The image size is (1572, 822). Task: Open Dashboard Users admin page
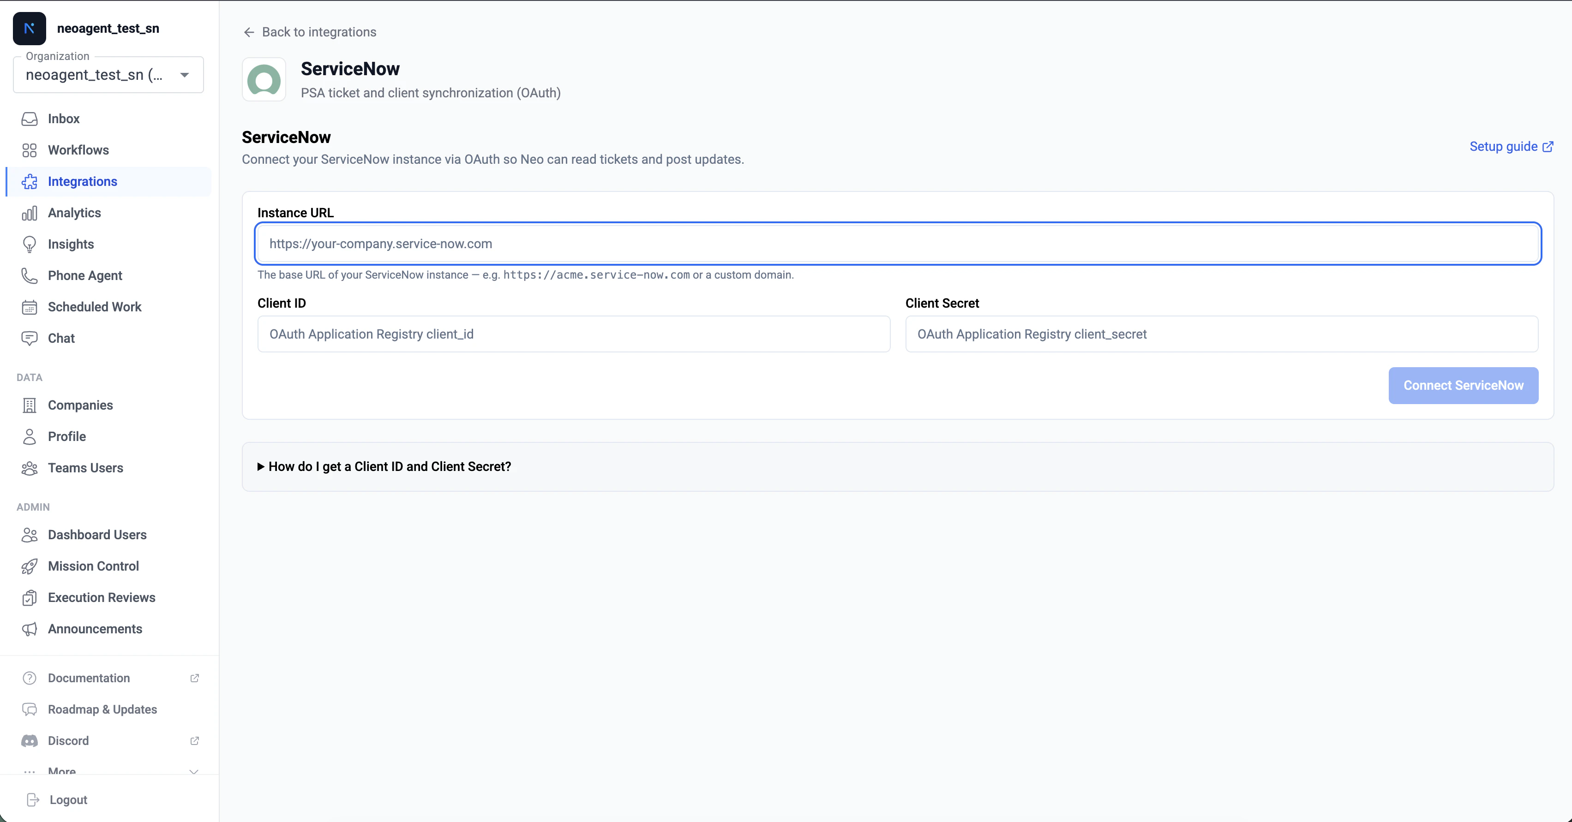(x=108, y=535)
